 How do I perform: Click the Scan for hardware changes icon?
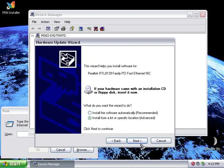[81, 29]
